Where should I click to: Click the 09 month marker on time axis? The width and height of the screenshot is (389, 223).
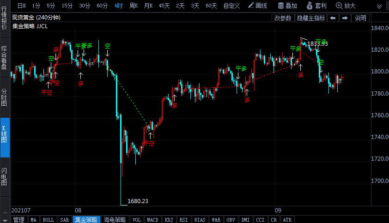coord(278,211)
